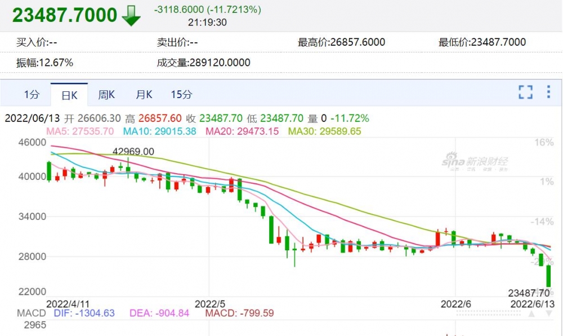Click the 高 26857.60 high price

click(153, 118)
